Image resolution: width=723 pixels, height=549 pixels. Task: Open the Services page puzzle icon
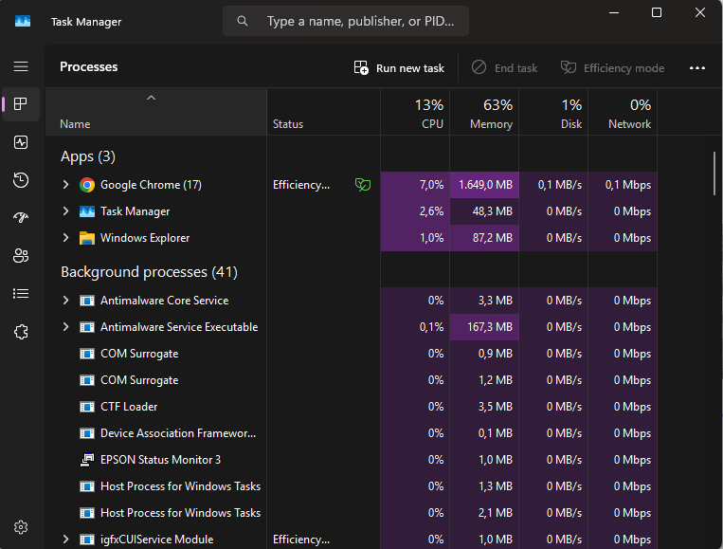point(21,332)
